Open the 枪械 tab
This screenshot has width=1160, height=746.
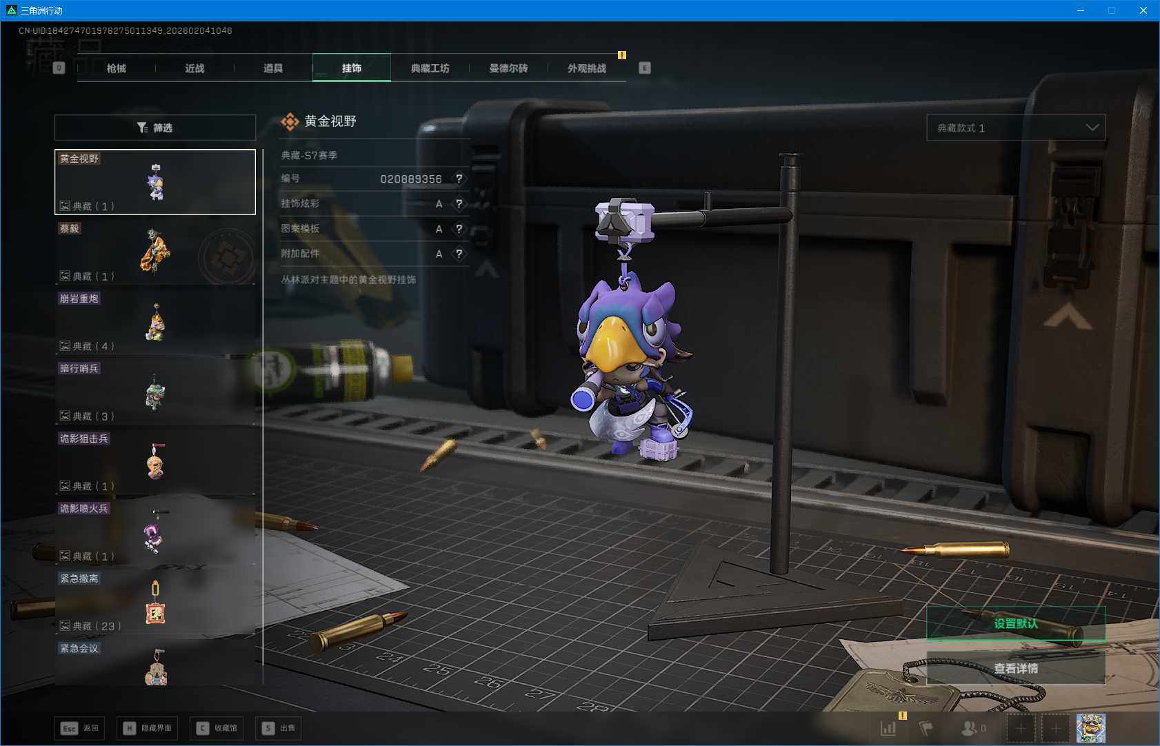(x=117, y=68)
